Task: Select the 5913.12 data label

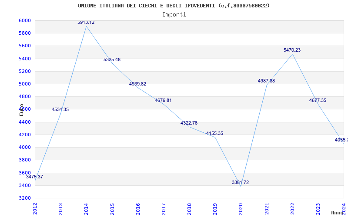Action: coord(86,23)
